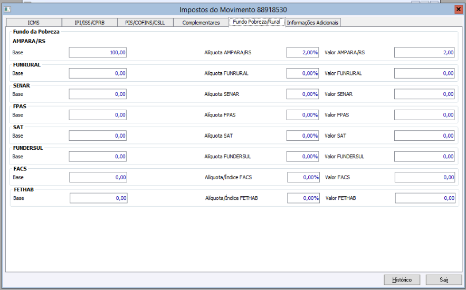Click the SAT Base field
Image resolution: width=466 pixels, height=290 pixels.
coord(98,136)
